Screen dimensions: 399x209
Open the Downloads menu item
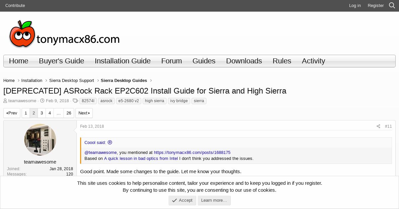tap(244, 61)
